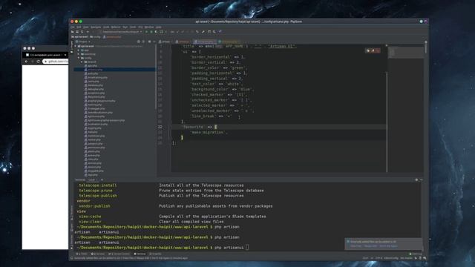
Task: Click the Local terminal session tab
Action: click(92, 179)
